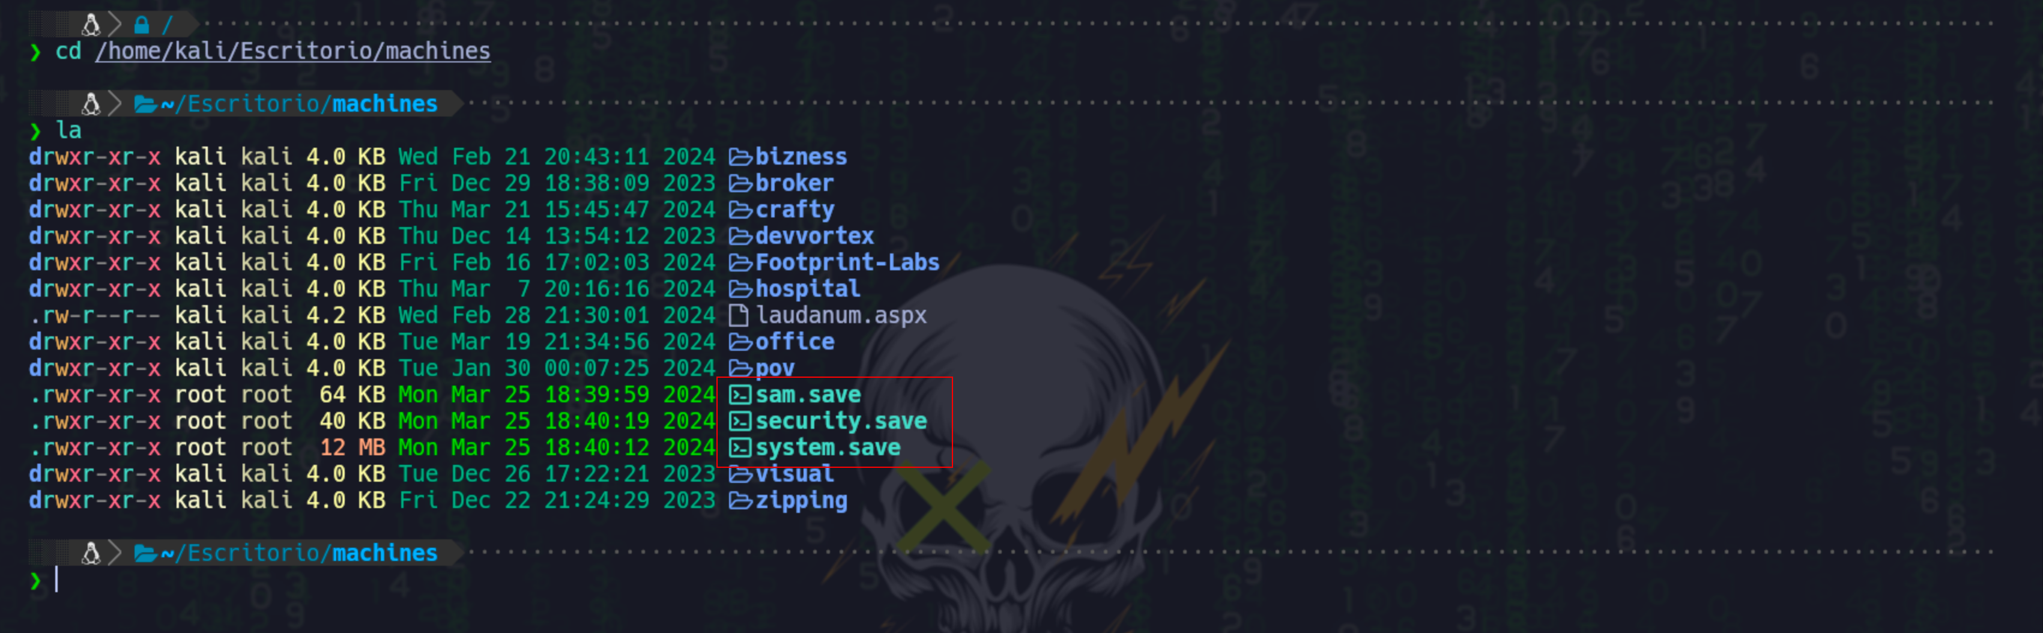Click the laudanum.aspx file icon
Image resolution: width=2043 pixels, height=633 pixels.
[x=739, y=315]
